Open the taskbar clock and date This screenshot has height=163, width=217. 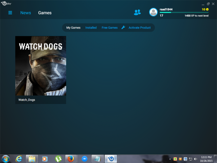pyautogui.click(x=206, y=159)
